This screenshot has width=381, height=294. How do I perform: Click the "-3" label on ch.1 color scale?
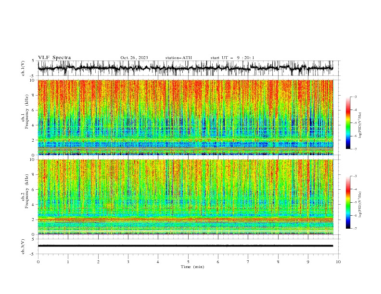click(x=355, y=97)
